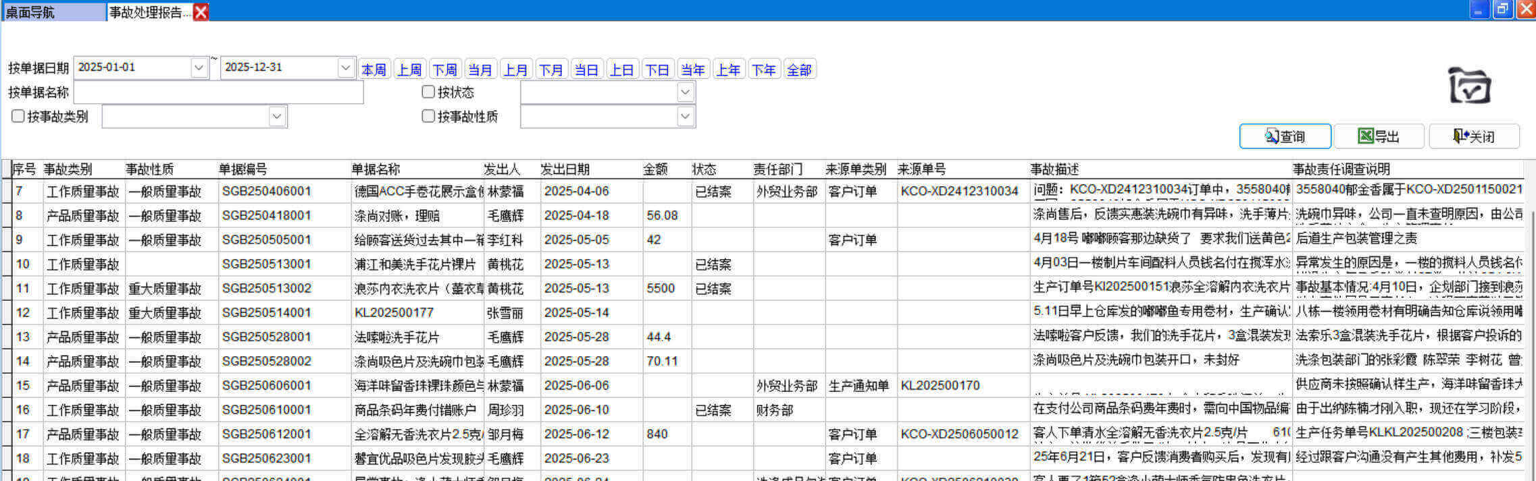This screenshot has width=1536, height=481.
Task: Open the 事故类别 combo box
Action: coord(276,117)
